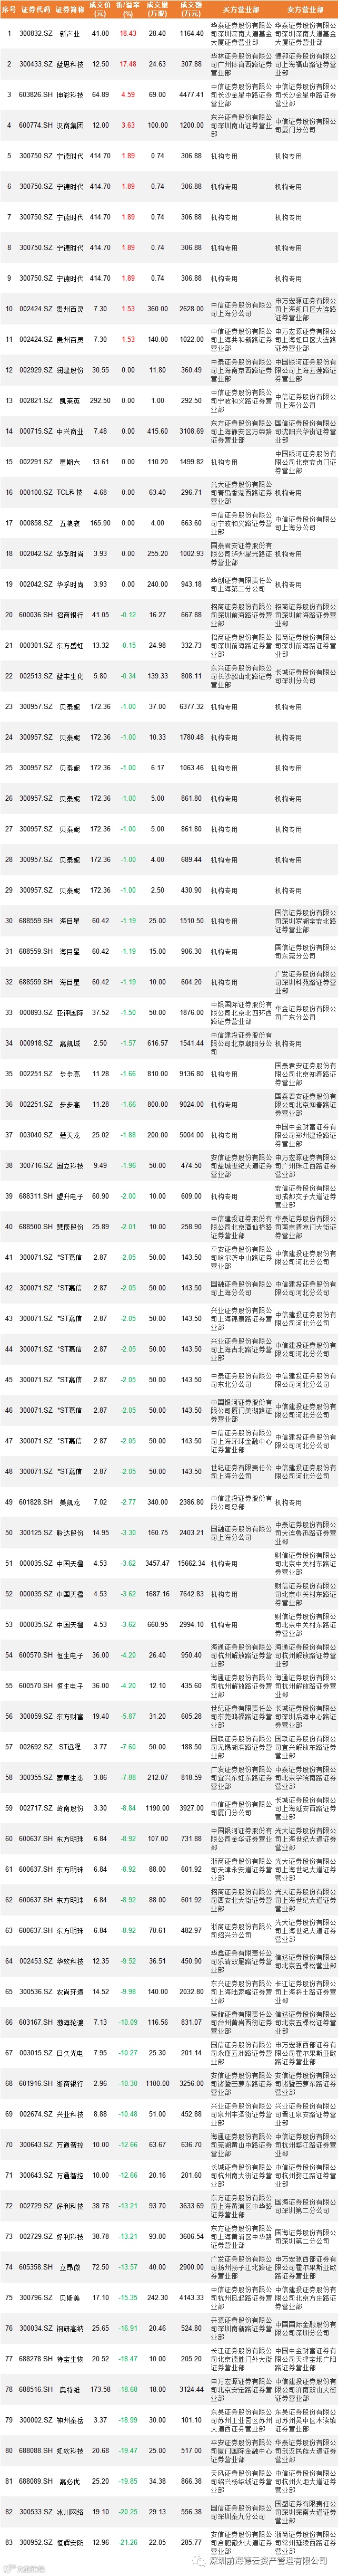Select the 浙商银行 stock name cell
This screenshot has width=338, height=2576.
coord(70,2084)
